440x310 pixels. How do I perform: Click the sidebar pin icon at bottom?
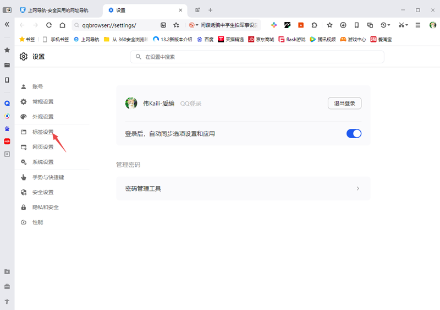(x=7, y=302)
